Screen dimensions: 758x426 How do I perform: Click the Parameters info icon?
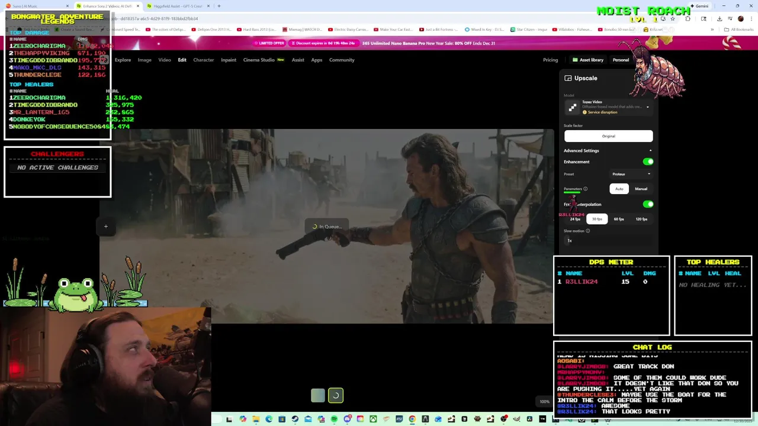click(x=585, y=189)
